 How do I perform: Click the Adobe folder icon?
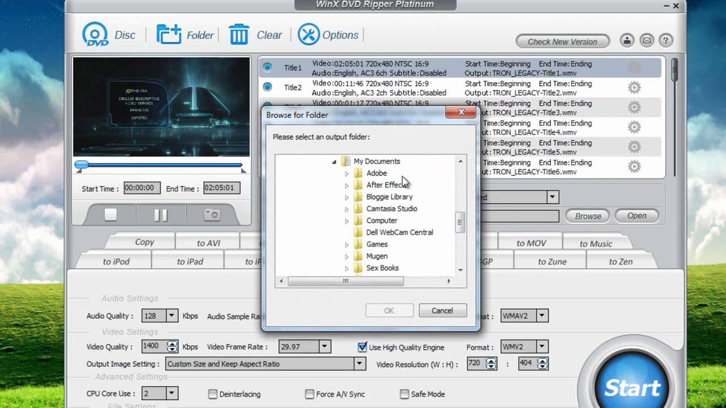(x=358, y=173)
